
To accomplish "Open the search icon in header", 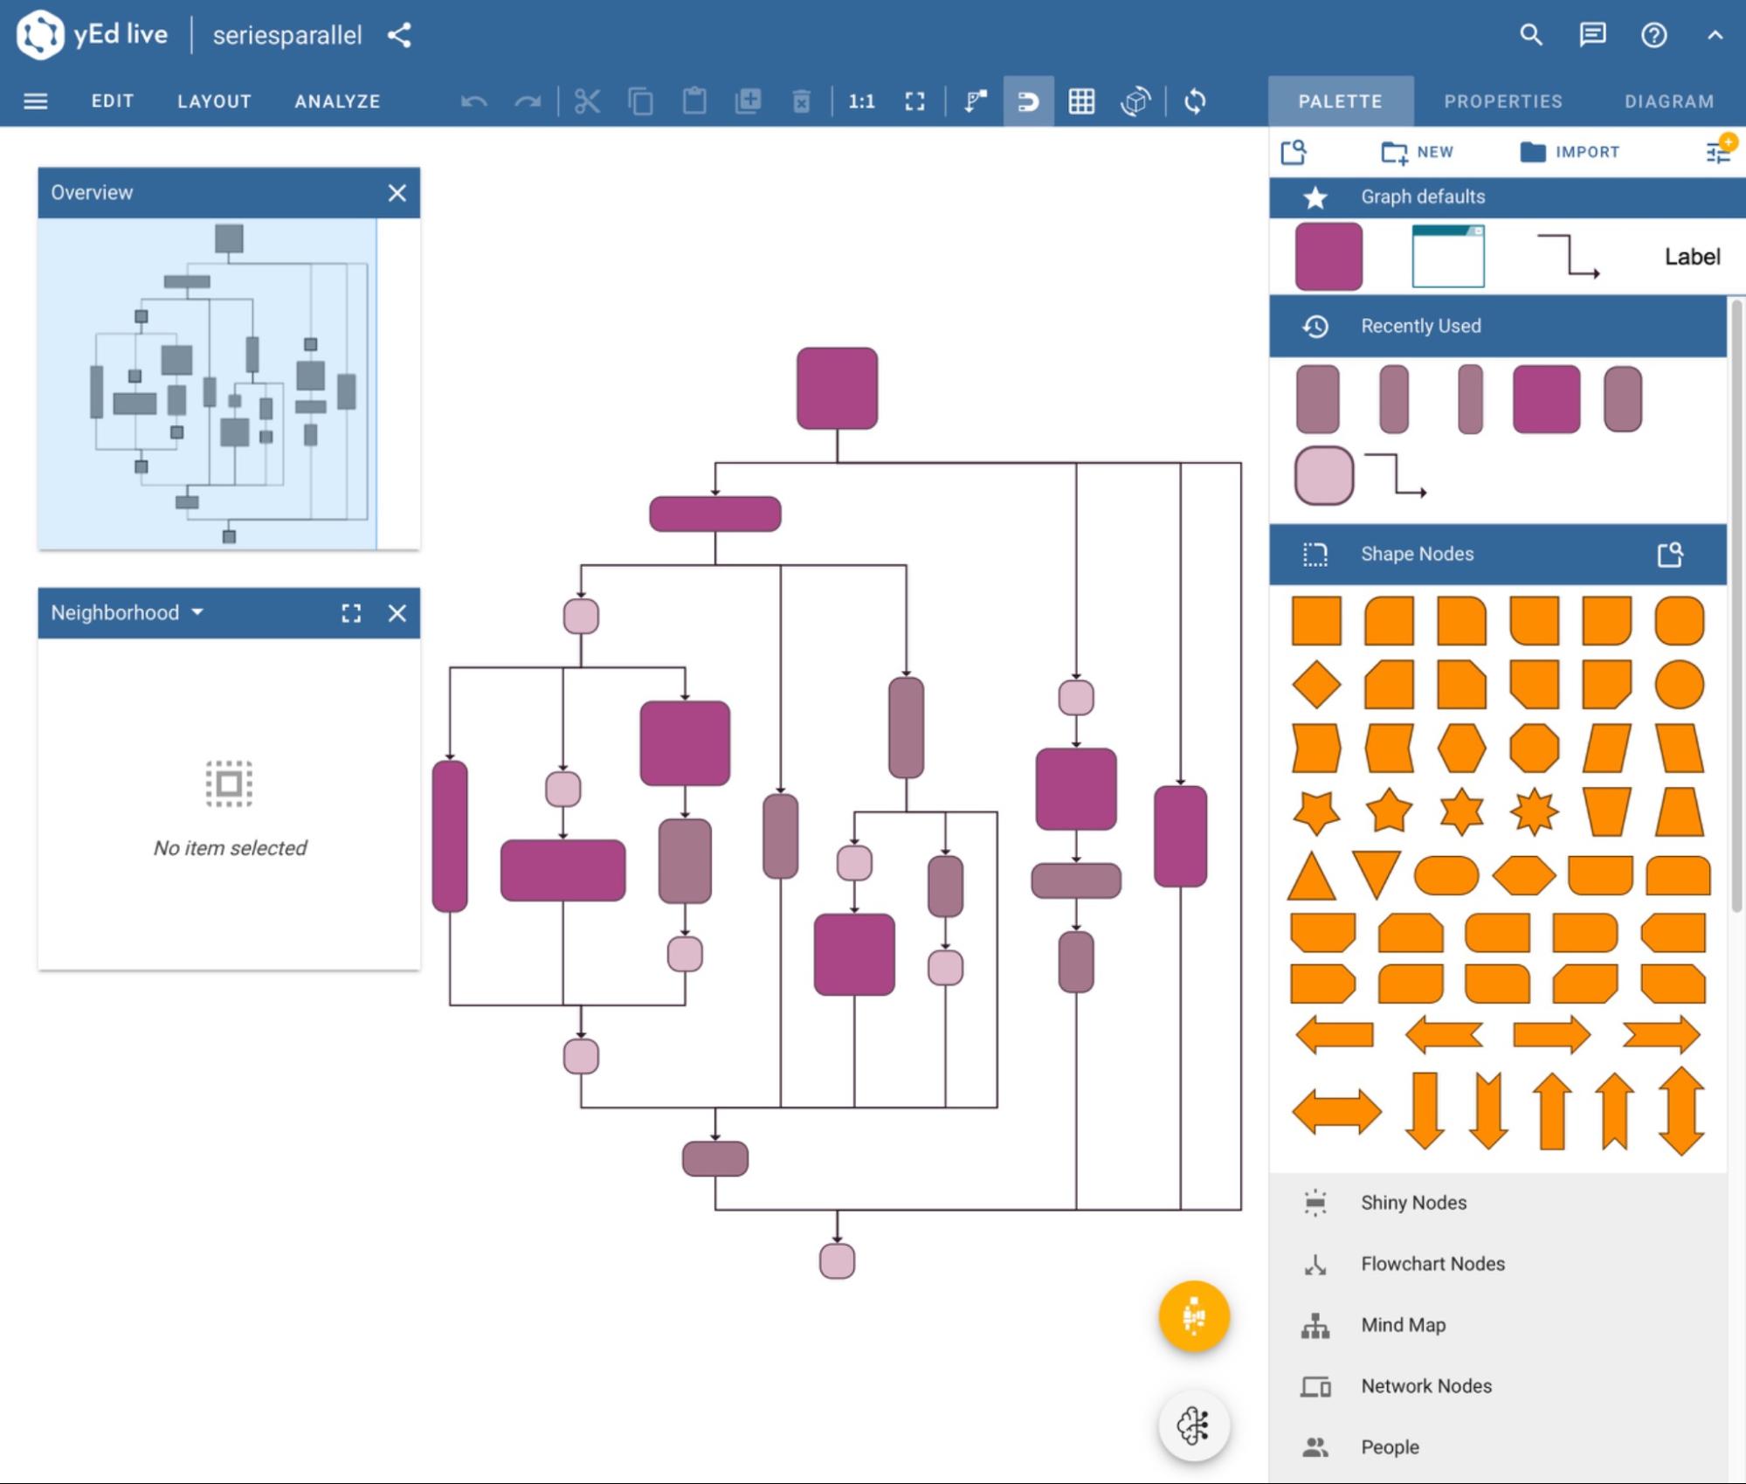I will point(1530,35).
